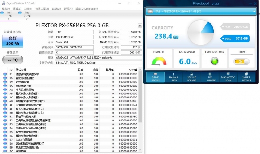Select the E: drive status orb
Viewport: 260px width, 154px height.
tap(20, 13)
